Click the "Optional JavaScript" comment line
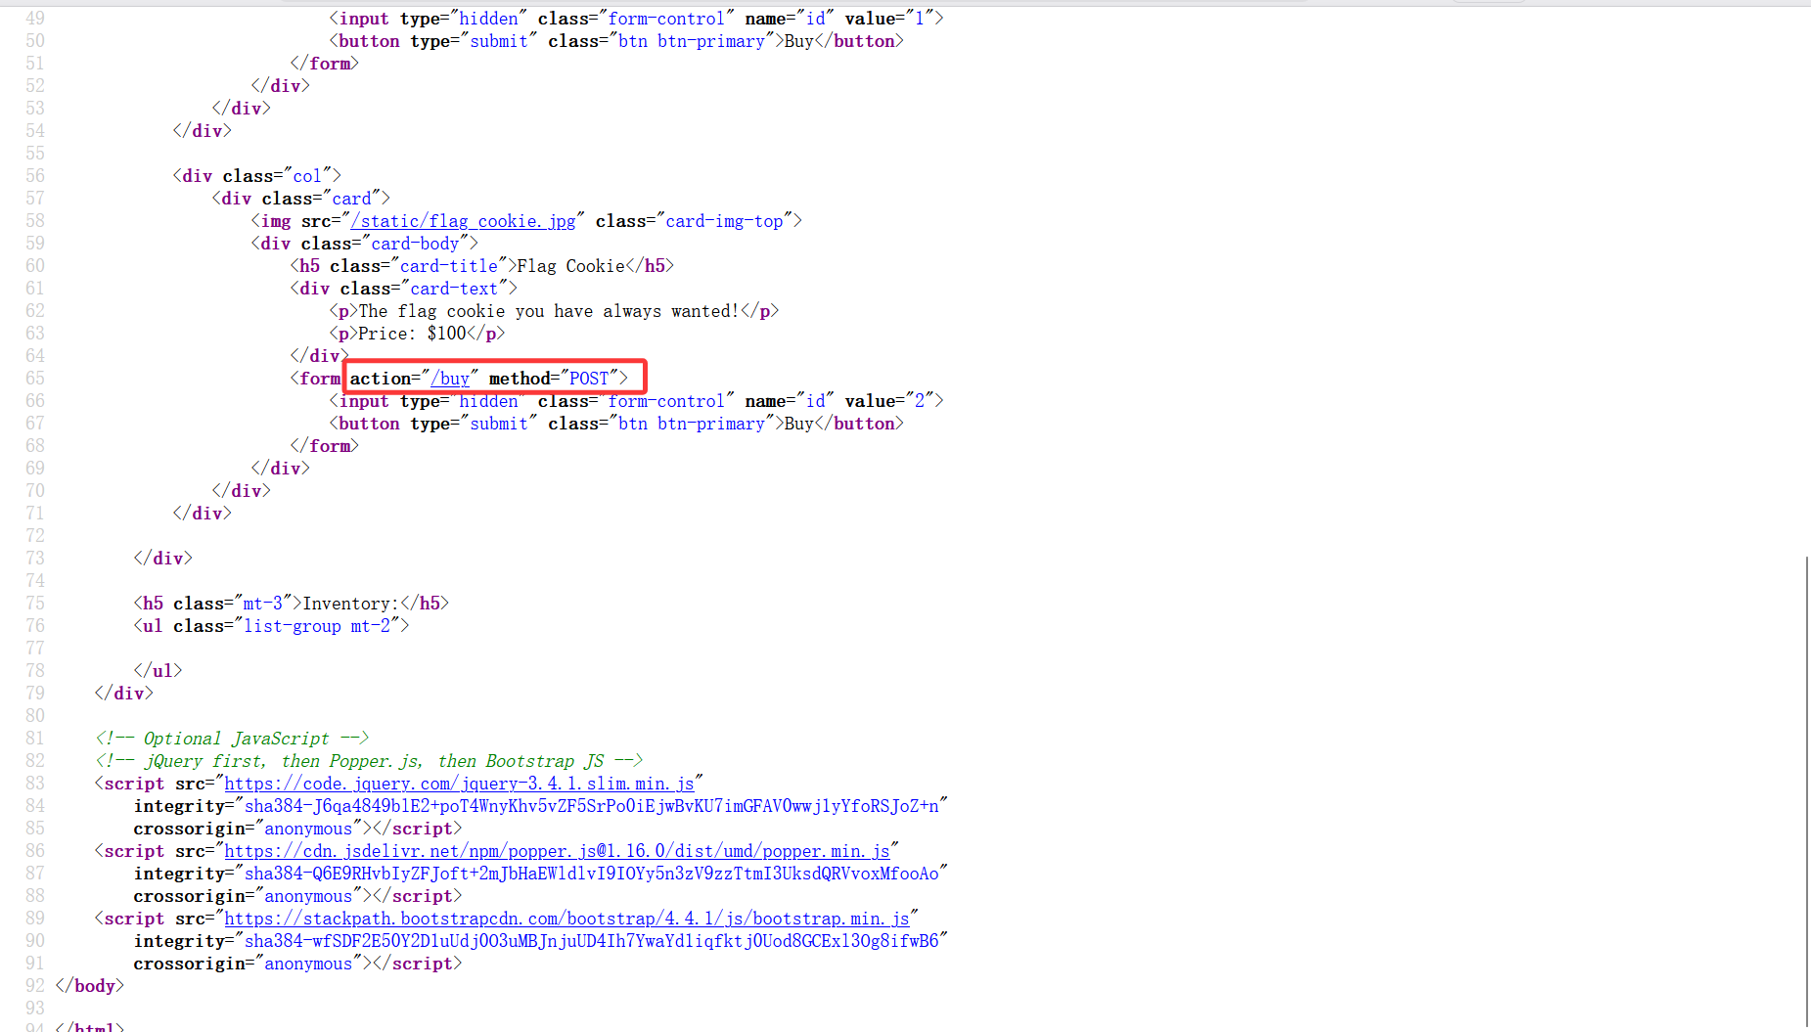1811x1032 pixels. coord(231,739)
